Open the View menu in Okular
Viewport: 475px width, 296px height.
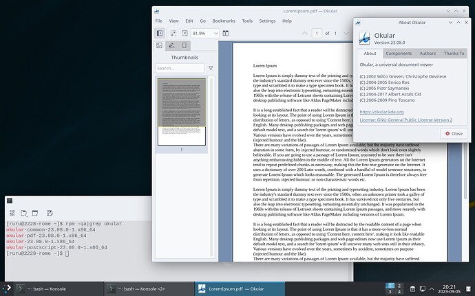click(x=173, y=21)
